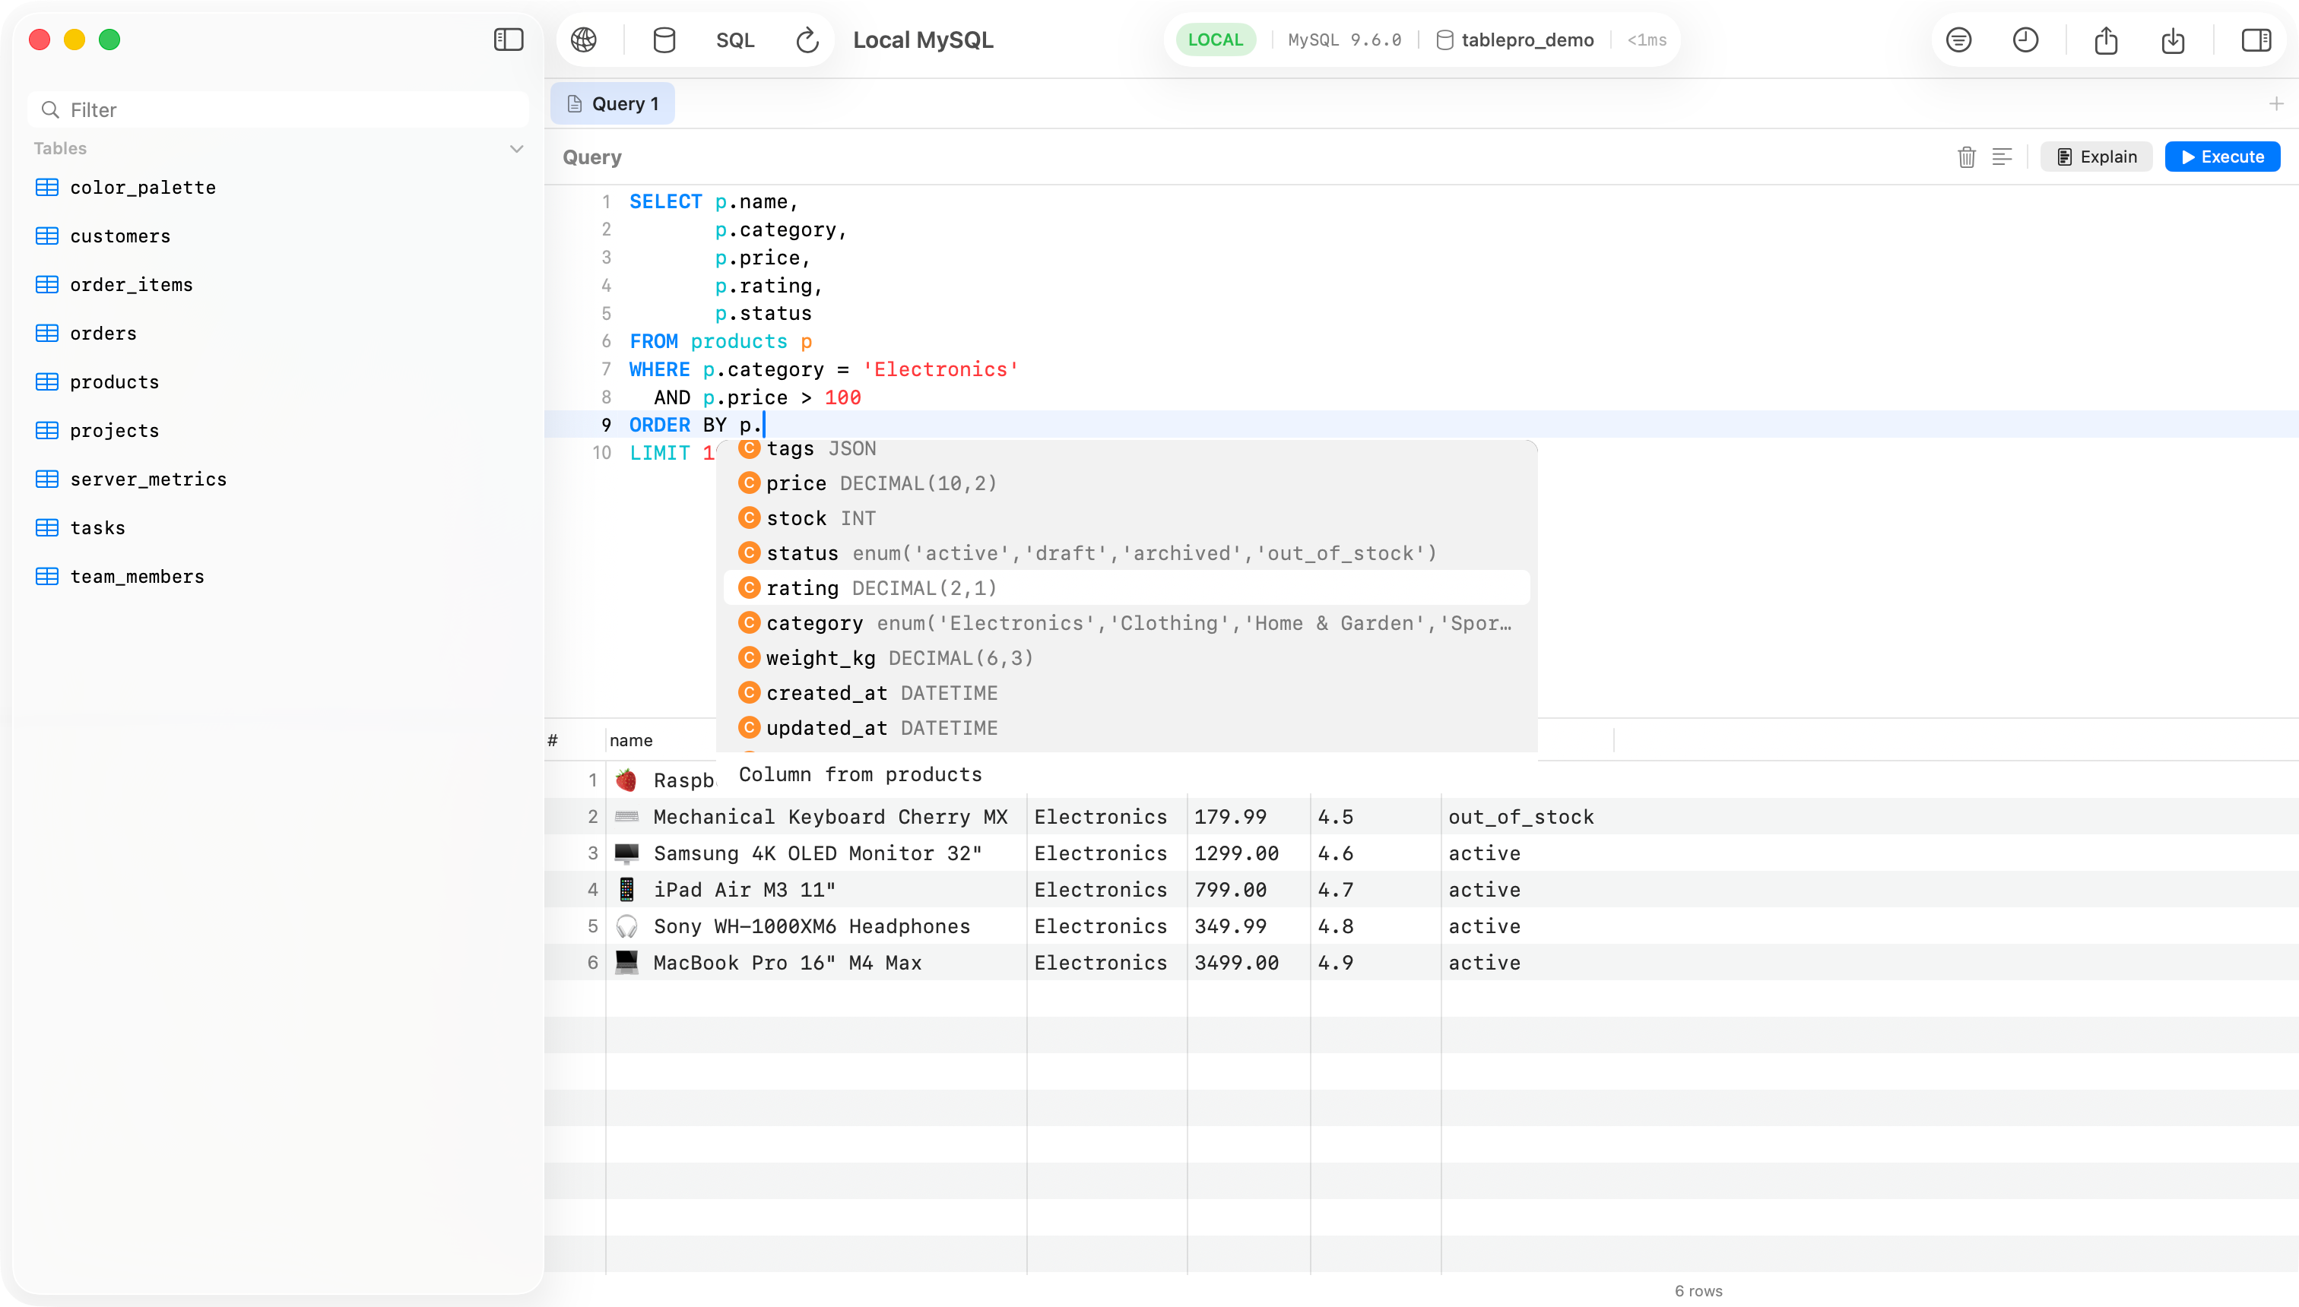Run Explain on the query
Image resolution: width=2299 pixels, height=1307 pixels.
click(x=2096, y=157)
